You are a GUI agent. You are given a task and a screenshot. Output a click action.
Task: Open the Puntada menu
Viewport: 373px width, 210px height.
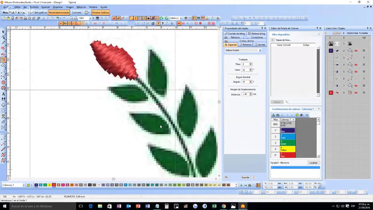coord(34,7)
